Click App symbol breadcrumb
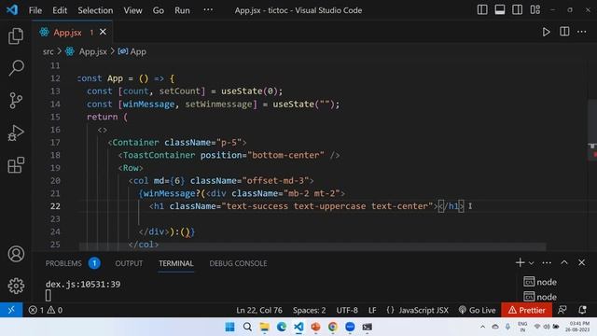The width and height of the screenshot is (597, 336). coord(132,51)
